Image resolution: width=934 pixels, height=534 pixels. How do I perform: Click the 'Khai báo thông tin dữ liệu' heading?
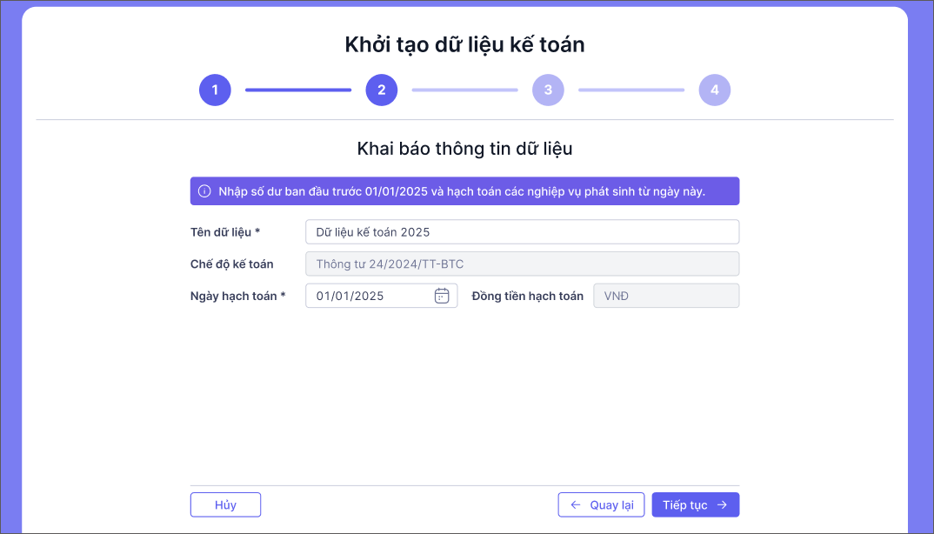tap(464, 149)
